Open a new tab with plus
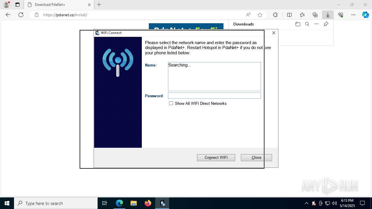Image resolution: width=372 pixels, height=209 pixels. (99, 5)
